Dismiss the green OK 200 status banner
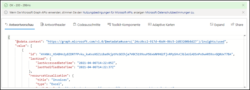 click(x=243, y=5)
